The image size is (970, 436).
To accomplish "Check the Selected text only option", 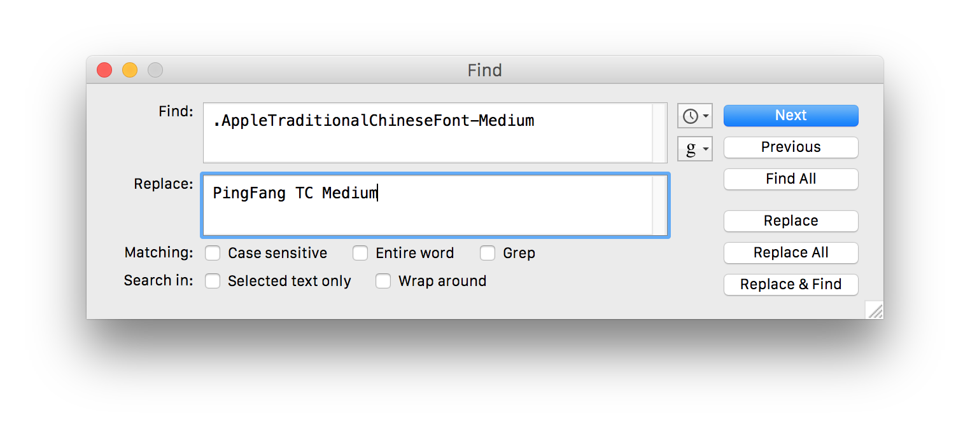I will (x=213, y=282).
